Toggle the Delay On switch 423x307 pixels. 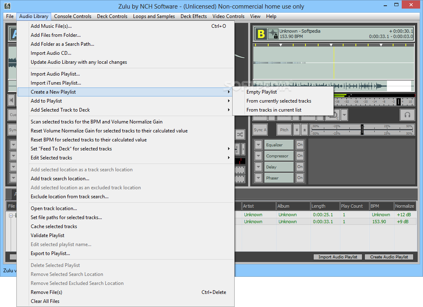300,167
